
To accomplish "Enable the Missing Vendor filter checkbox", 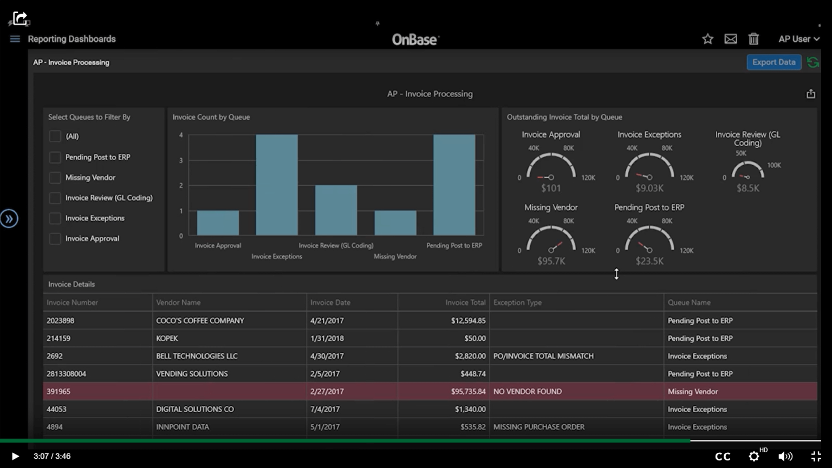I will tap(55, 177).
